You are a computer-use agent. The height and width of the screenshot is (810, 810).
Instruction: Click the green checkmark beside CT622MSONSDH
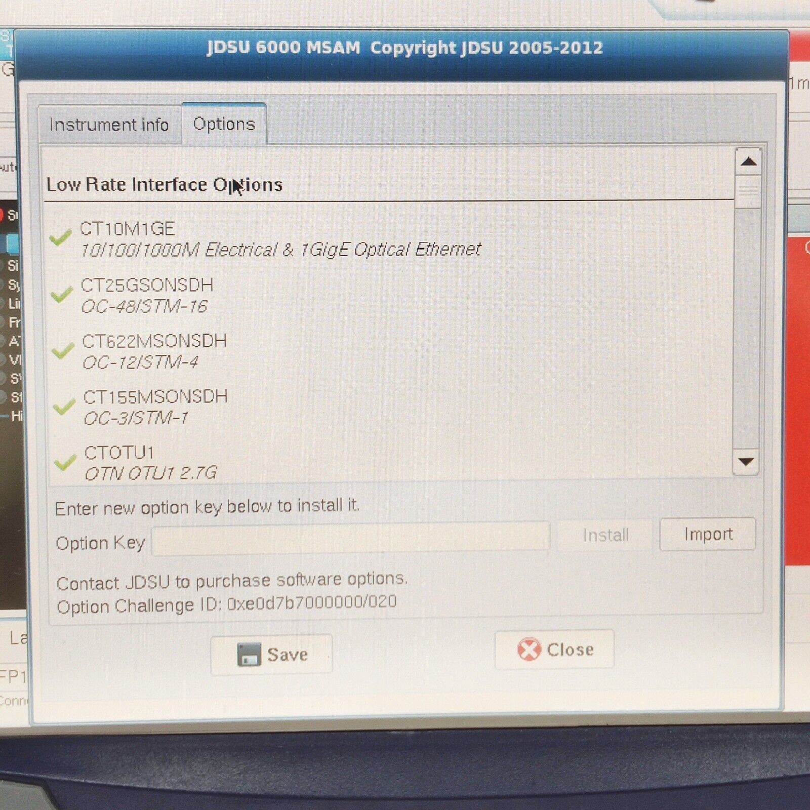pos(63,350)
